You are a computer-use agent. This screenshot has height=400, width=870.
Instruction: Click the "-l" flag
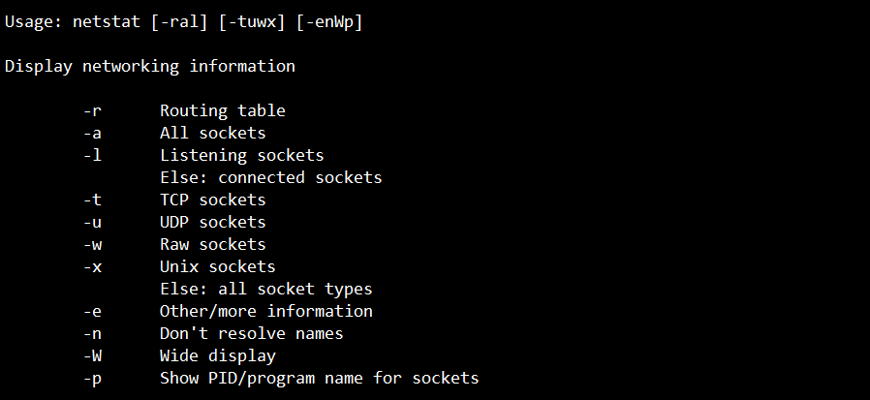pos(92,156)
